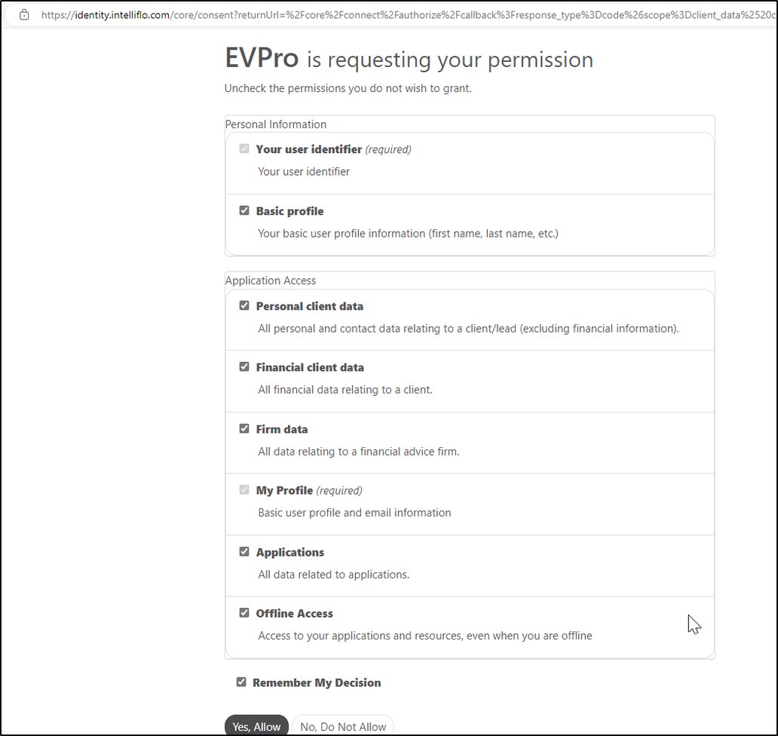
Task: Click the Application Access section header
Action: pos(271,280)
